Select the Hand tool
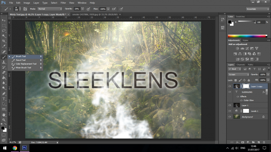 pos(4,115)
